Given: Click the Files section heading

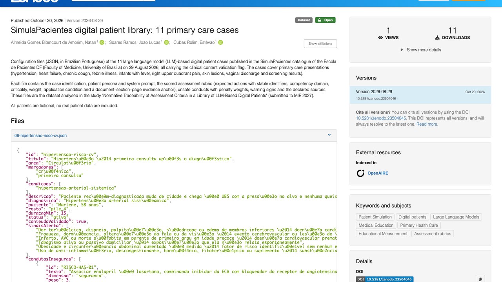Looking at the screenshot, I should (18, 121).
